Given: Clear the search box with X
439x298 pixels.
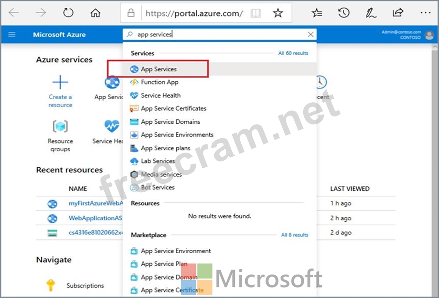Looking at the screenshot, I should (310, 34).
